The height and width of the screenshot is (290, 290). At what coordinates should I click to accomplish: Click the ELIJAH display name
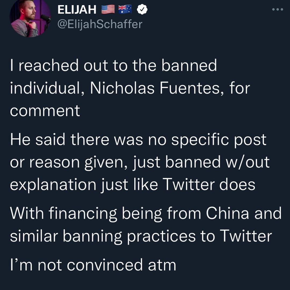[x=77, y=9]
